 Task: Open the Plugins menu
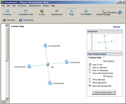[46, 6]
